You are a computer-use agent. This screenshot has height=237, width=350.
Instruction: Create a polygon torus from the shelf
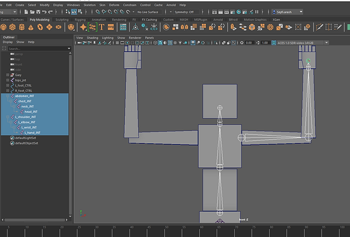[x=40, y=27]
